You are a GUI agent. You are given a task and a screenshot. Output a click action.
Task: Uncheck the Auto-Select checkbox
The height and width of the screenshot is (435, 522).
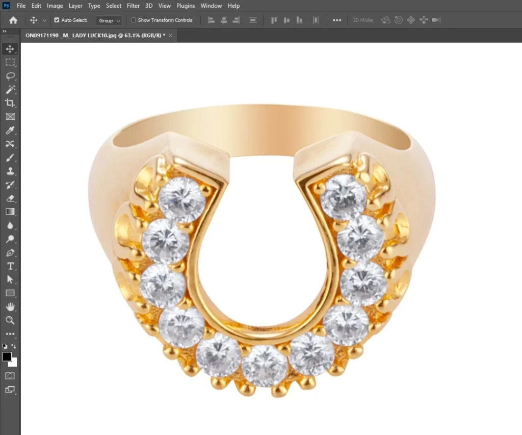tap(57, 20)
